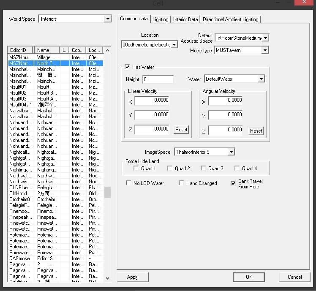This screenshot has height=291, width=316.
Task: Select the MSZHou... cell row
Action: tap(56, 57)
